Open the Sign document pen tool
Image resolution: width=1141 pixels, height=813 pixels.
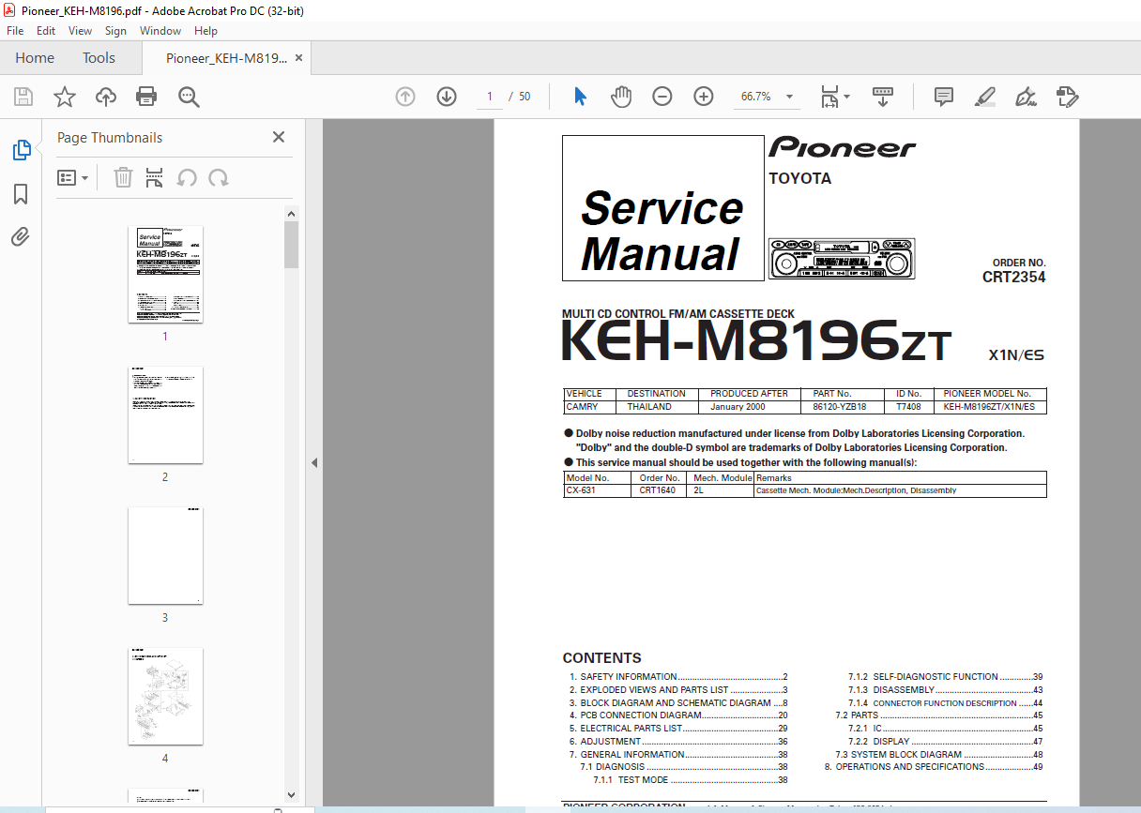click(1026, 97)
